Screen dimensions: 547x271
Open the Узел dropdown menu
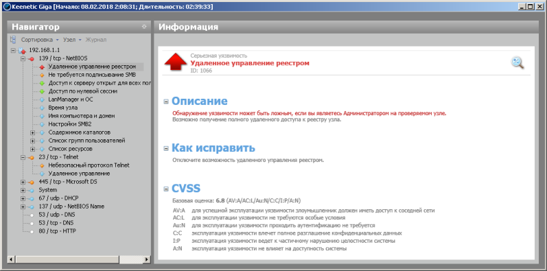pyautogui.click(x=72, y=40)
